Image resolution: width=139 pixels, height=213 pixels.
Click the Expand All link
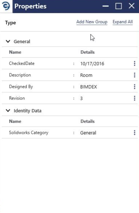[123, 22]
